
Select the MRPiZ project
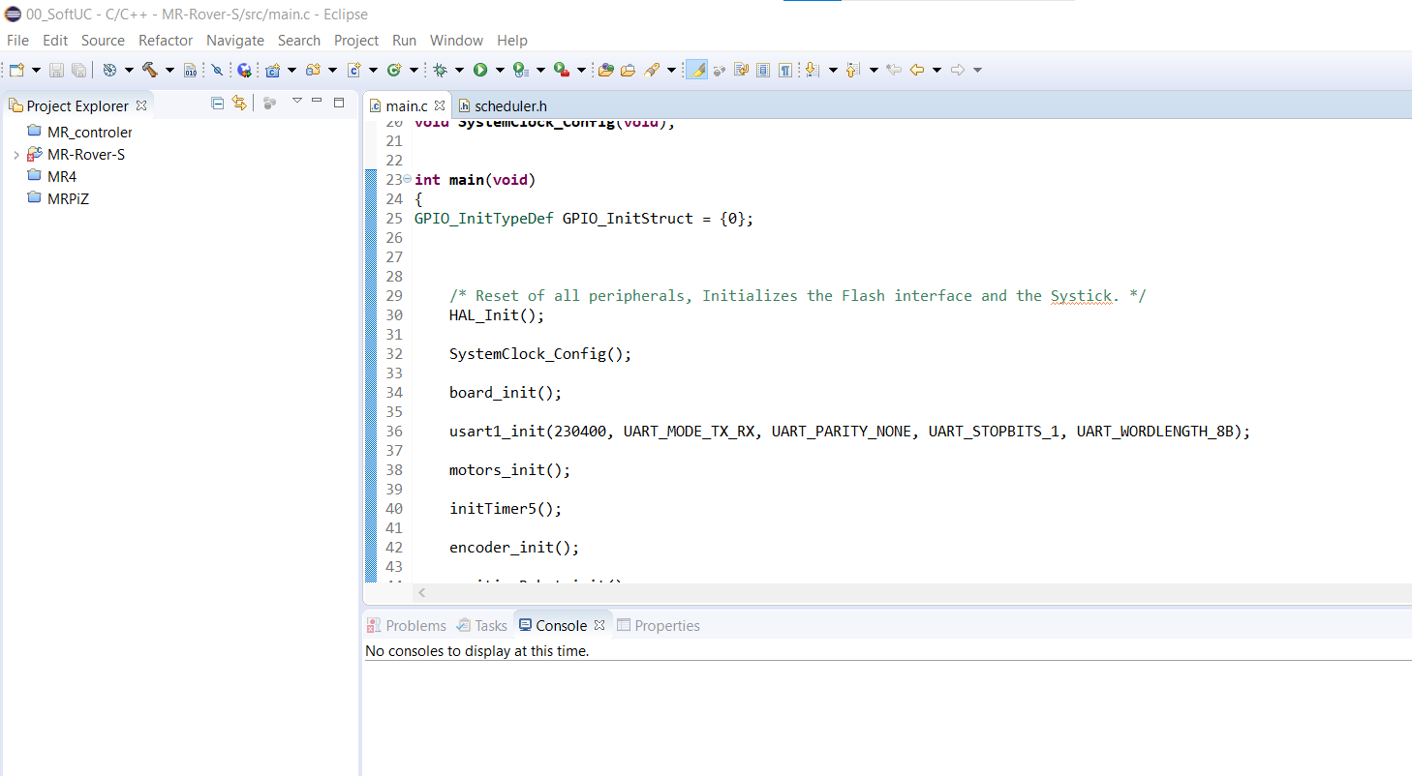pos(58,198)
